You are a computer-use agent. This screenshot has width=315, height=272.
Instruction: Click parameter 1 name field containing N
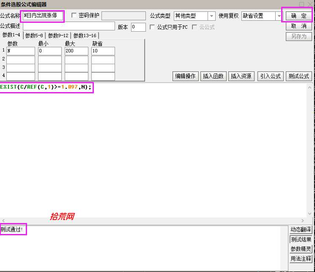21,51
